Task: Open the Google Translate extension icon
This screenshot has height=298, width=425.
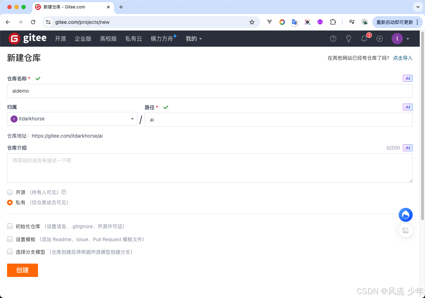Action: pyautogui.click(x=295, y=22)
